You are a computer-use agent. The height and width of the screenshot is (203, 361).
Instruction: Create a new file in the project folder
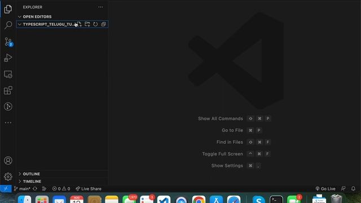(x=79, y=24)
